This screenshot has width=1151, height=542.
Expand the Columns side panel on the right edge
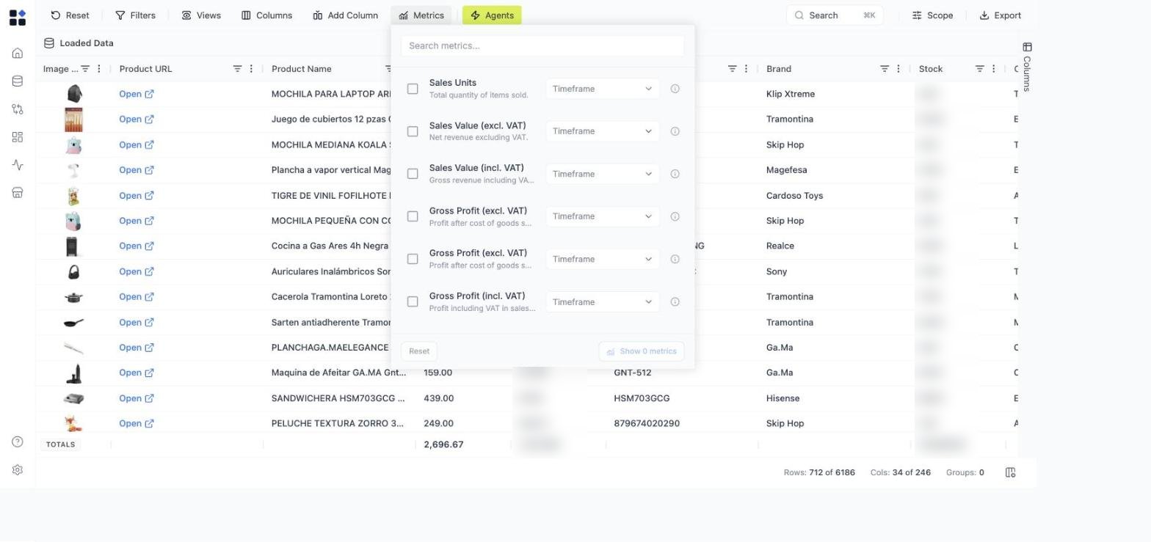click(1027, 67)
